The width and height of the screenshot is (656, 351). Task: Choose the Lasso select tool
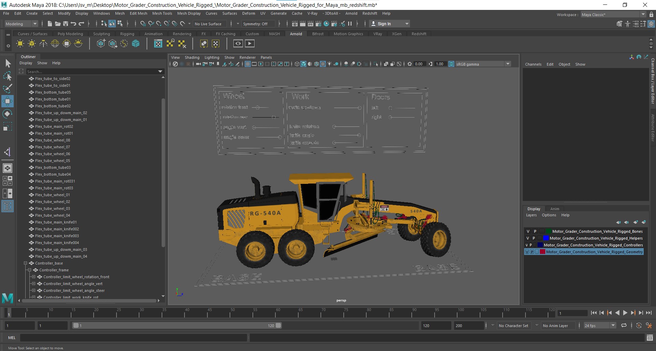(8, 76)
